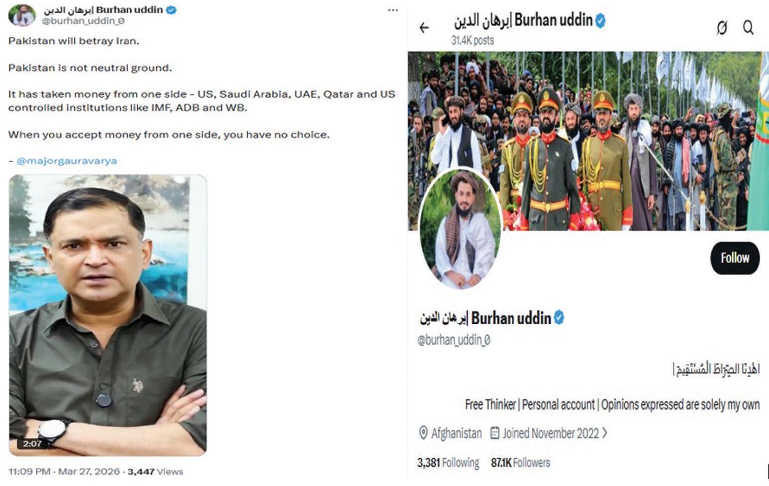Click the @burhan_uddin_0 handle on tweet
Viewport: 769px width, 486px height.
[x=83, y=21]
